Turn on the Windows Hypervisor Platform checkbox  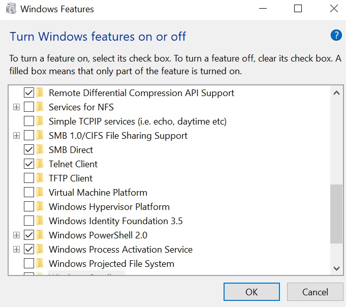(29, 207)
